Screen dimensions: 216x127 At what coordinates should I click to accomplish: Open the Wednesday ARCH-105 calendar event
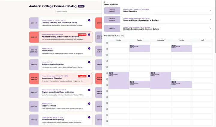[x=160, y=80]
